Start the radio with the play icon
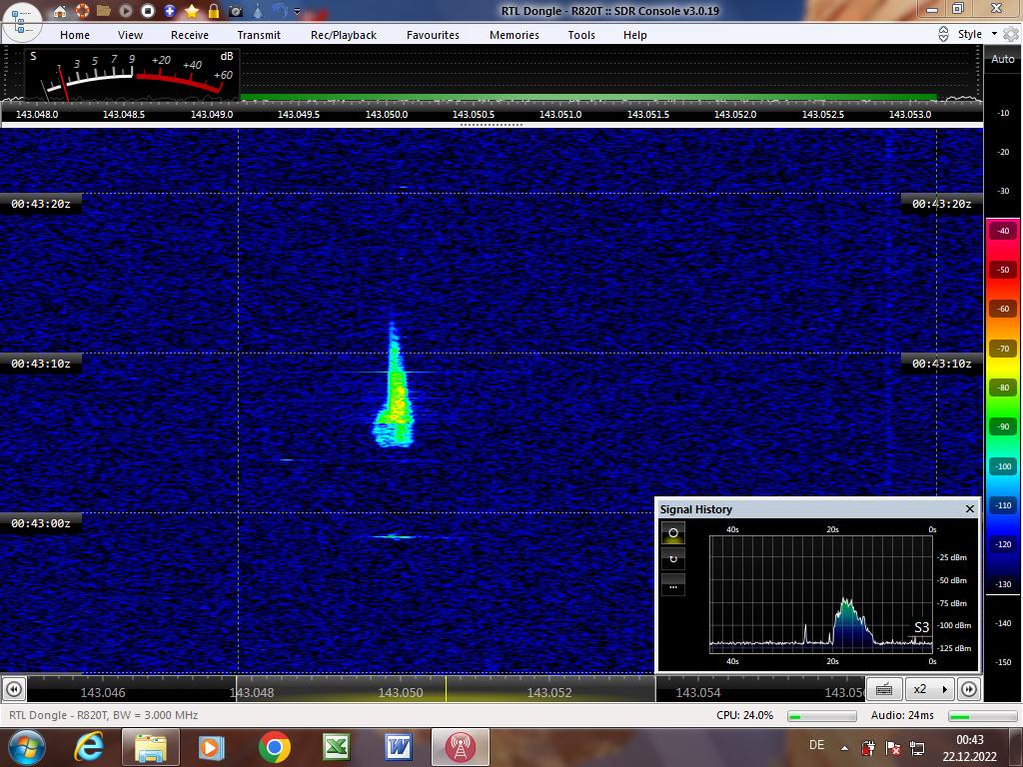Image resolution: width=1023 pixels, height=767 pixels. [126, 11]
